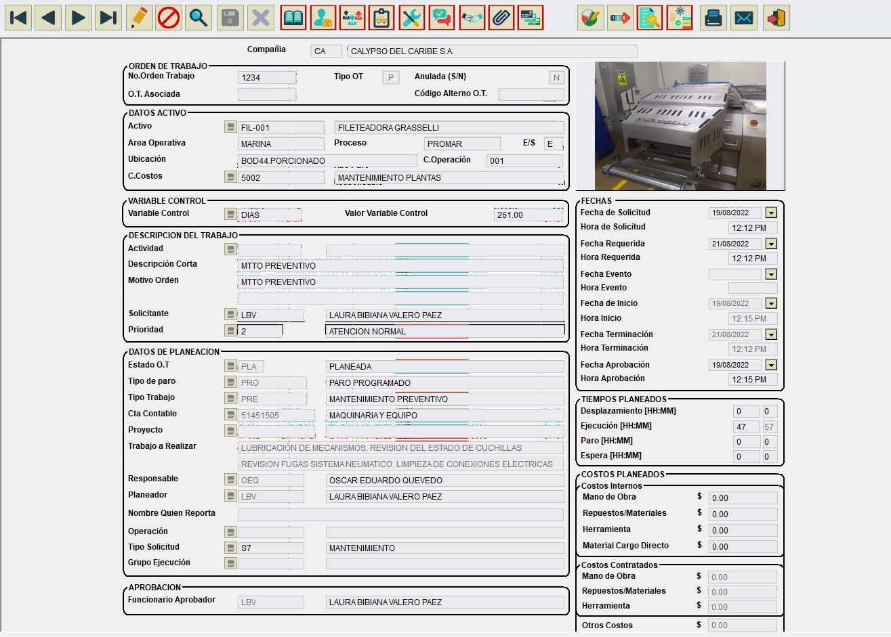Jump to the last record

[x=108, y=18]
